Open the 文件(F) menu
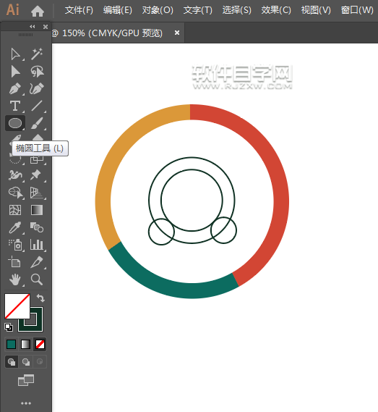Viewport: 378px width, 412px height. click(x=79, y=10)
